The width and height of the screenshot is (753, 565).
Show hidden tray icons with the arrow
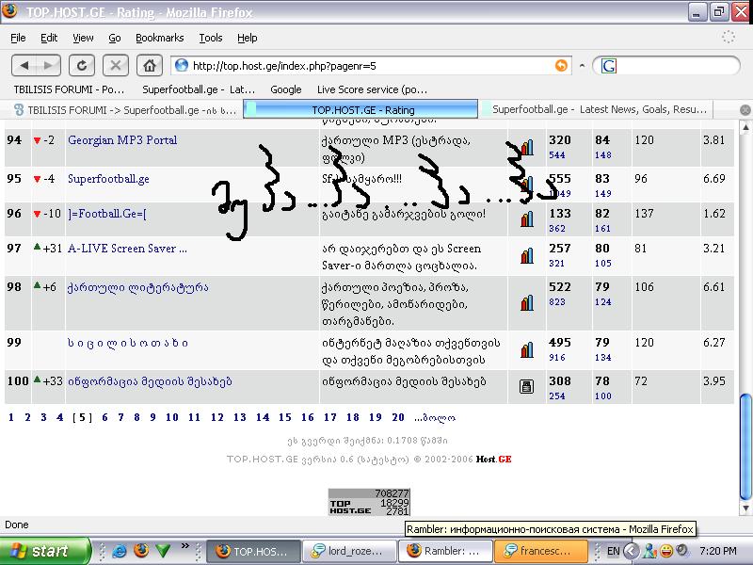[x=632, y=551]
